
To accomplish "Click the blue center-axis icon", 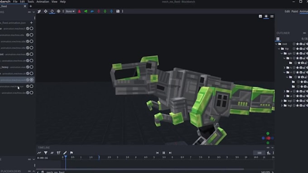I will coord(111,11).
